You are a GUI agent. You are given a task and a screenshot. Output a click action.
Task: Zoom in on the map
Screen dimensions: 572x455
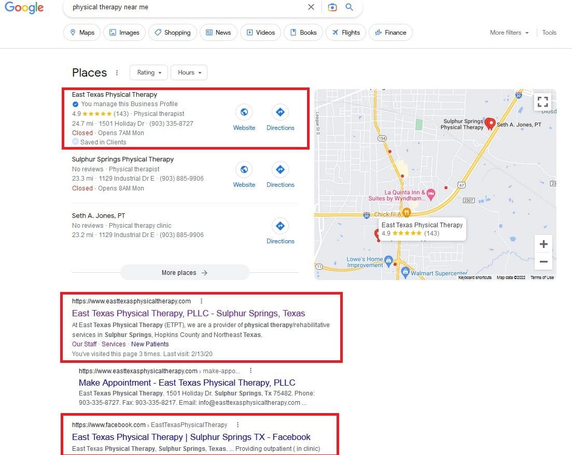[543, 244]
